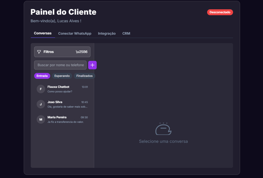
Task: Go to the CRM tab
Action: tap(126, 33)
